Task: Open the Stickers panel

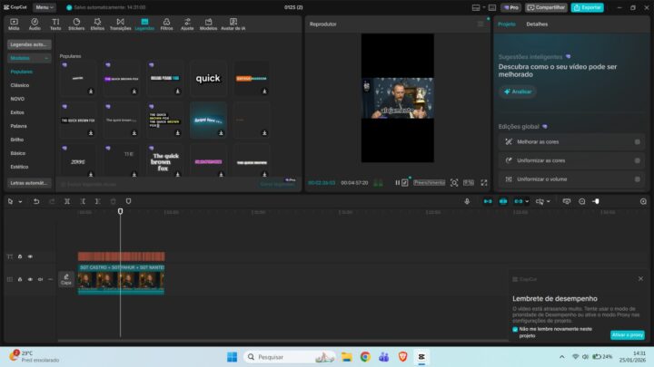Action: (x=75, y=24)
